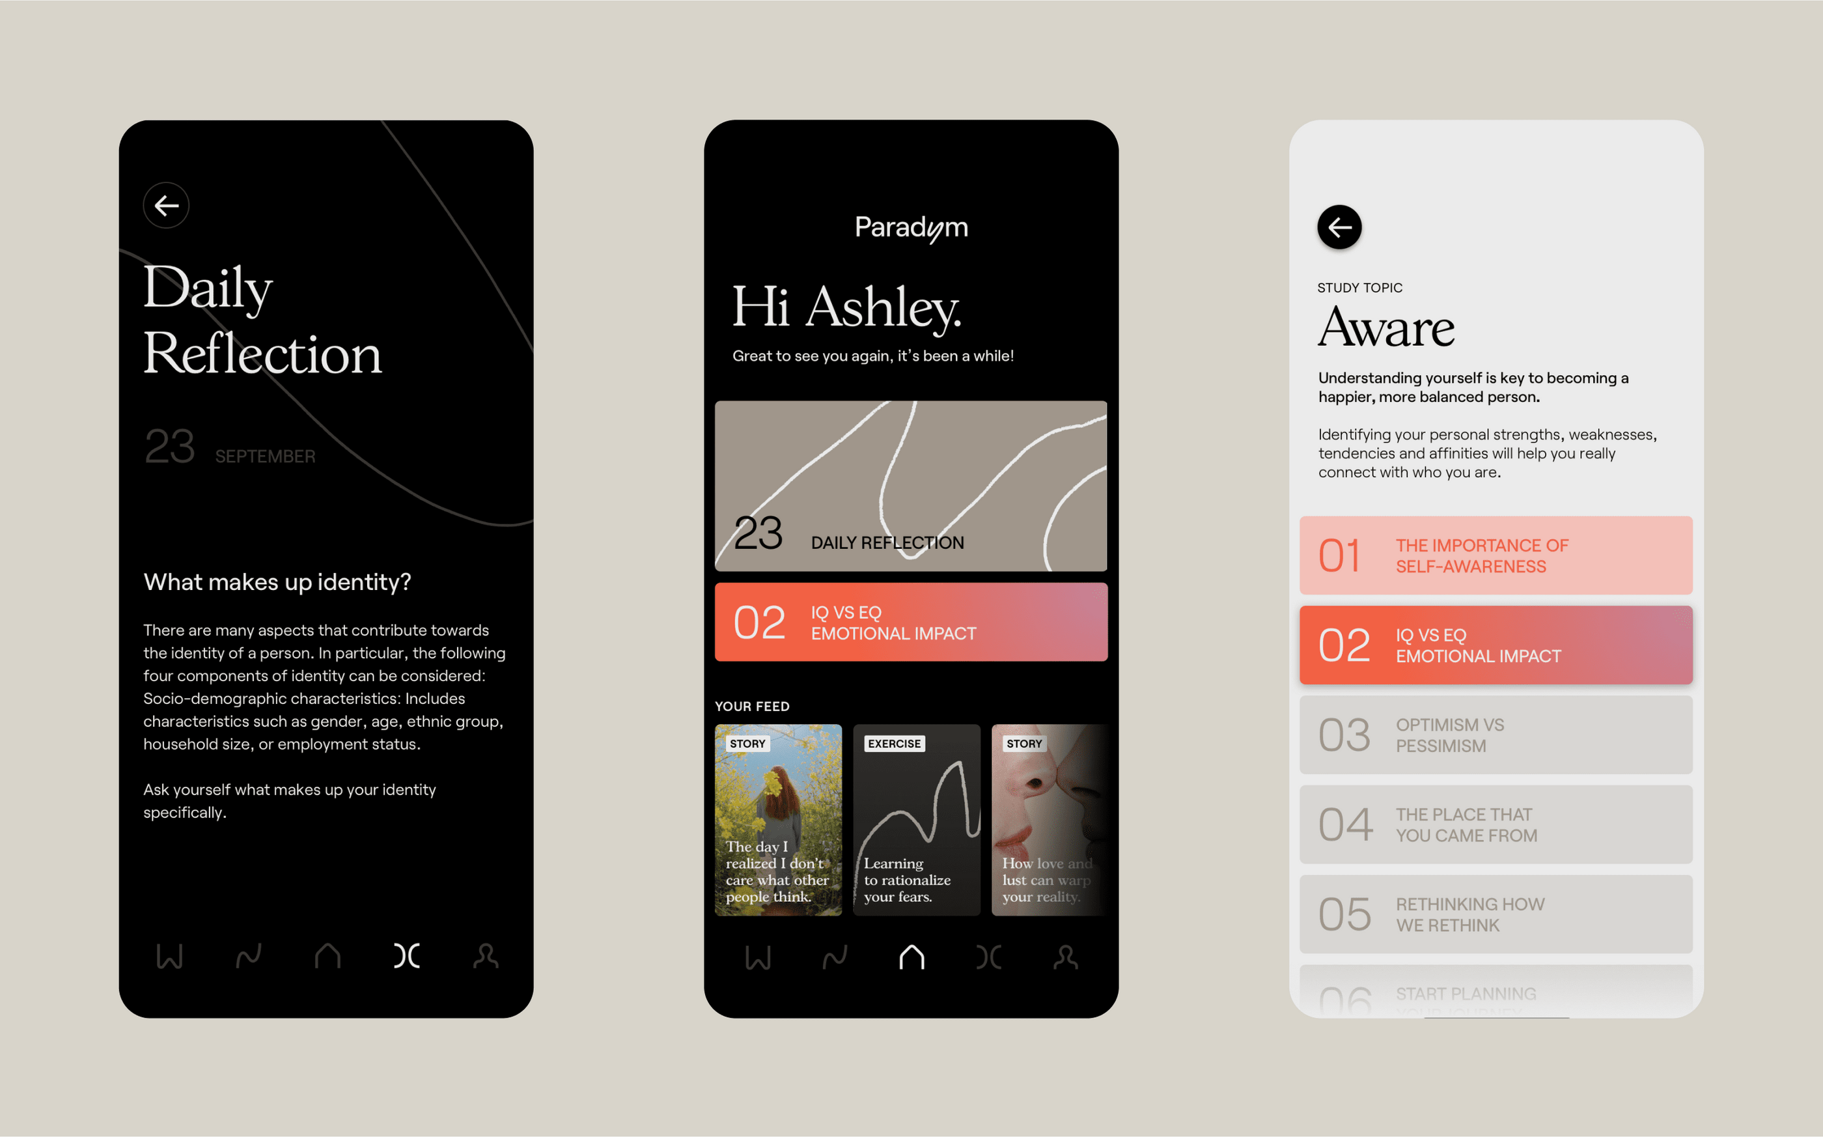Tap the back arrow on Aware screen
Viewport: 1823px width, 1137px height.
click(1339, 227)
